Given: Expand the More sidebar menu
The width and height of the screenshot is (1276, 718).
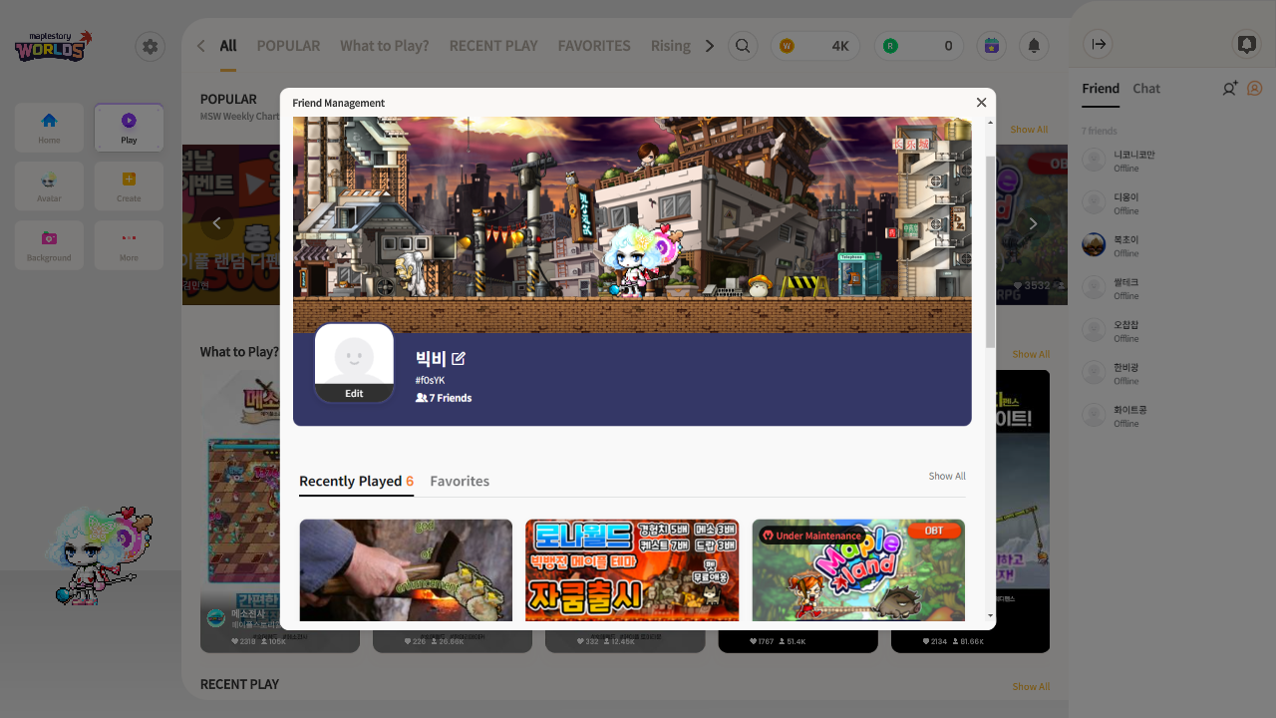Looking at the screenshot, I should click(129, 245).
